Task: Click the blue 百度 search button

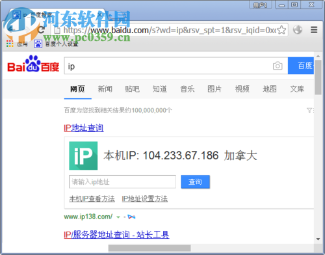Action: pyautogui.click(x=301, y=66)
